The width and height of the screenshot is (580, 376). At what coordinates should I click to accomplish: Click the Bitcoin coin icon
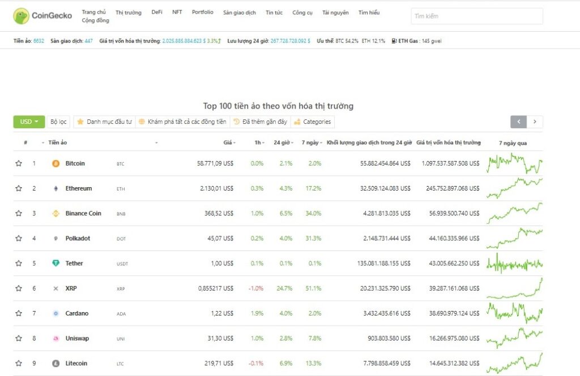56,163
